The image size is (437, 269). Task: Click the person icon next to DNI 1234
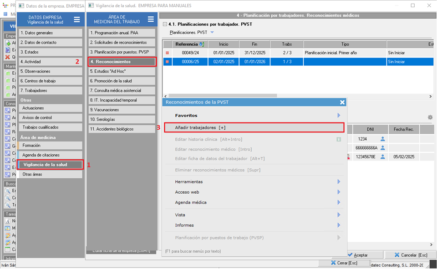point(383,139)
